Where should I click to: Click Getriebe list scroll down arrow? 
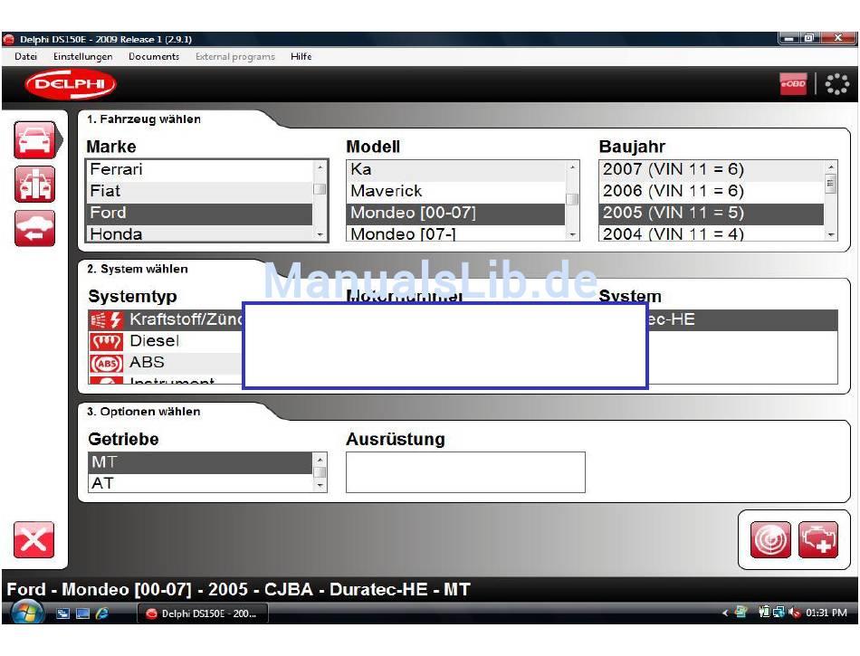[x=320, y=486]
